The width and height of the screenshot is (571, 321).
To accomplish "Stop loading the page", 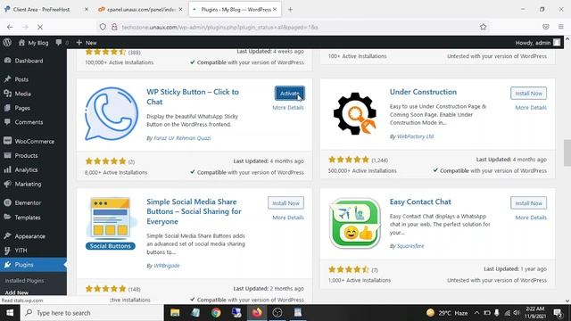I will click(40, 27).
